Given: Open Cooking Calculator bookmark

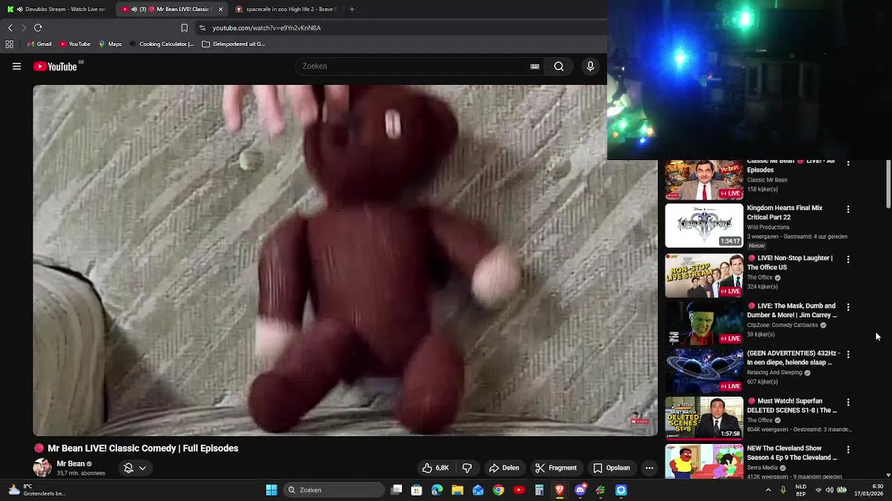Looking at the screenshot, I should 161,44.
